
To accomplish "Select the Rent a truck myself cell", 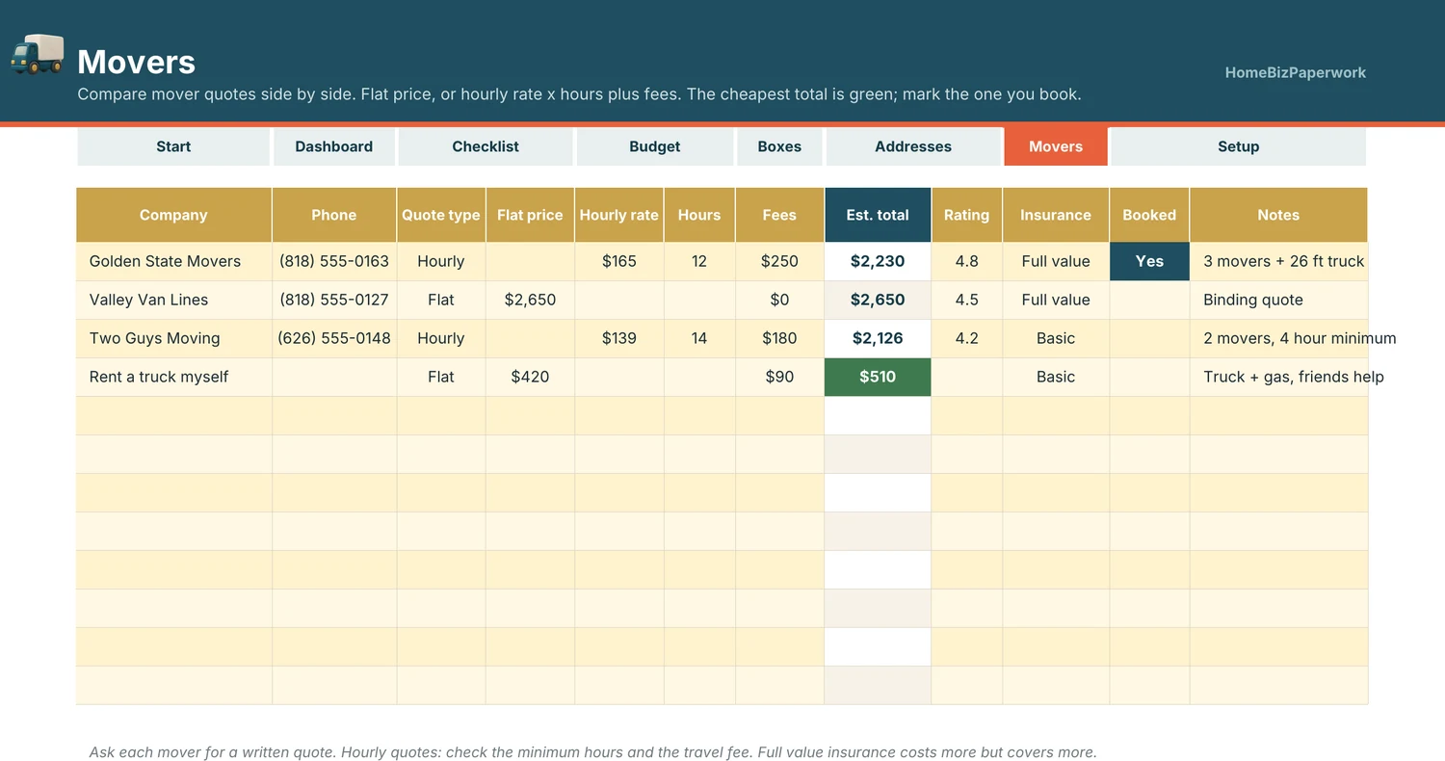I will coord(173,377).
